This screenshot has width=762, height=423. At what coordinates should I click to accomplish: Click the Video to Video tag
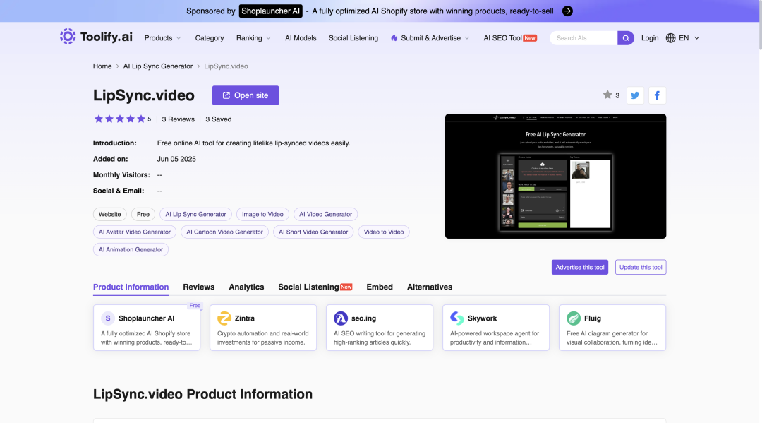click(x=384, y=232)
